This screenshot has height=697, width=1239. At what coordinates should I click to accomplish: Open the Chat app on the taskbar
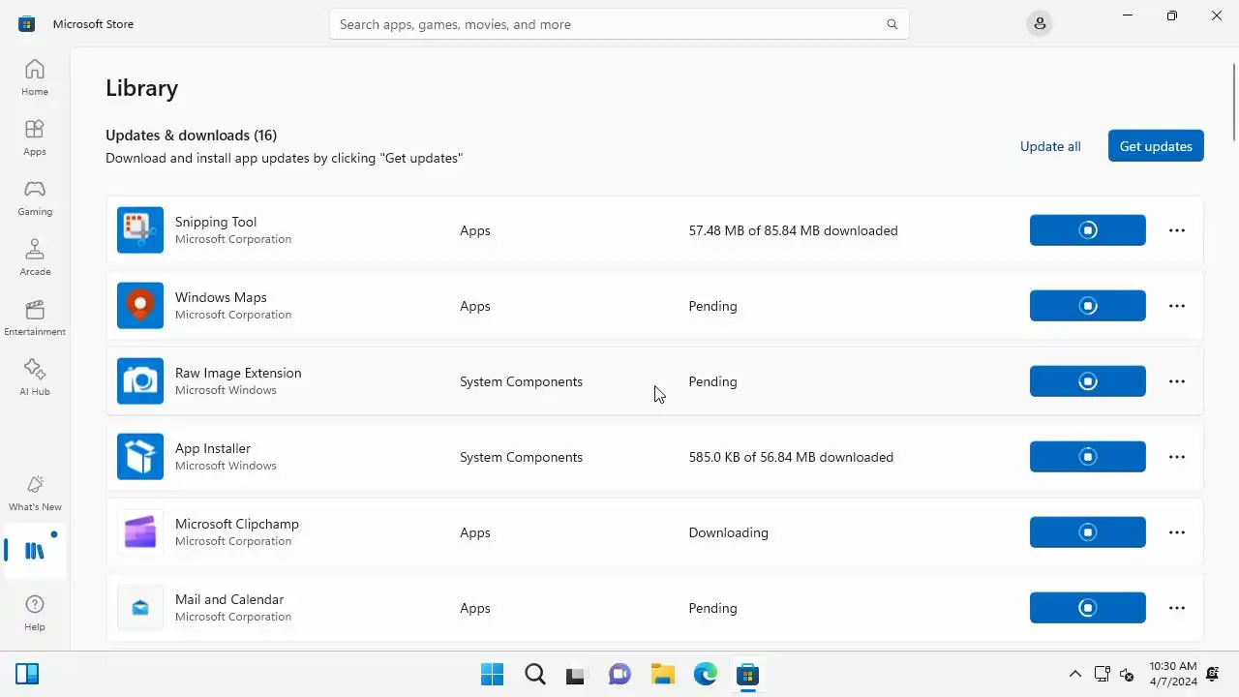[619, 674]
